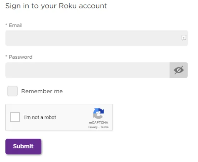Open the reCAPTCHA Terms link
The image size is (198, 162).
[x=104, y=127]
